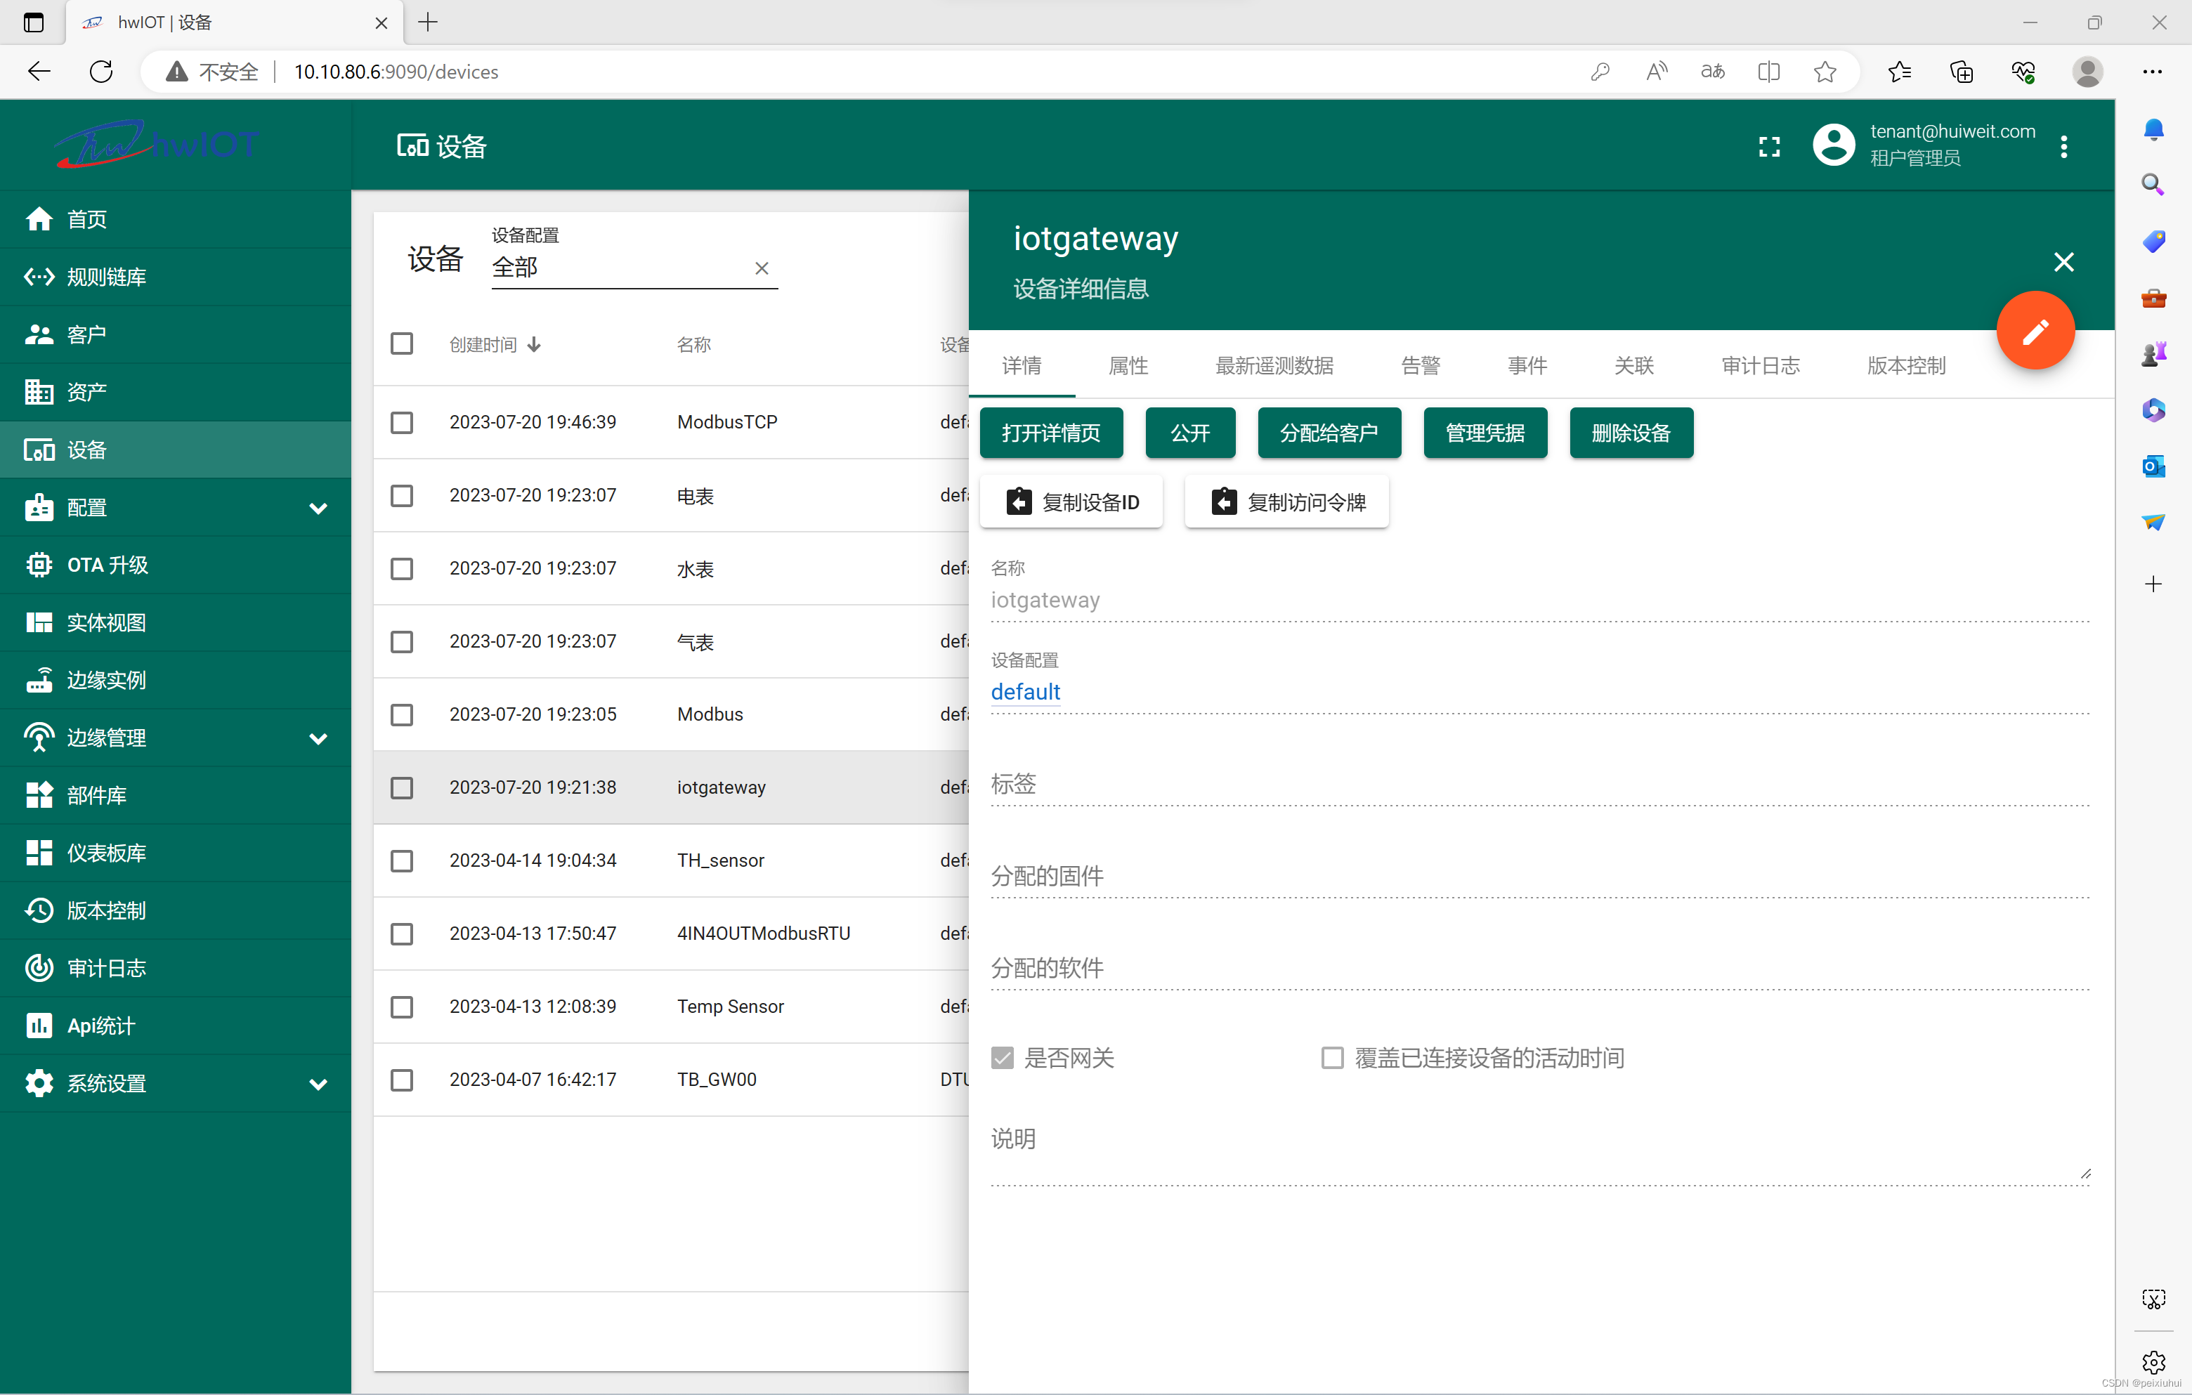This screenshot has width=2192, height=1395.
Task: Enable 覆盖已连接设备的活动时间 checkbox
Action: click(1332, 1057)
